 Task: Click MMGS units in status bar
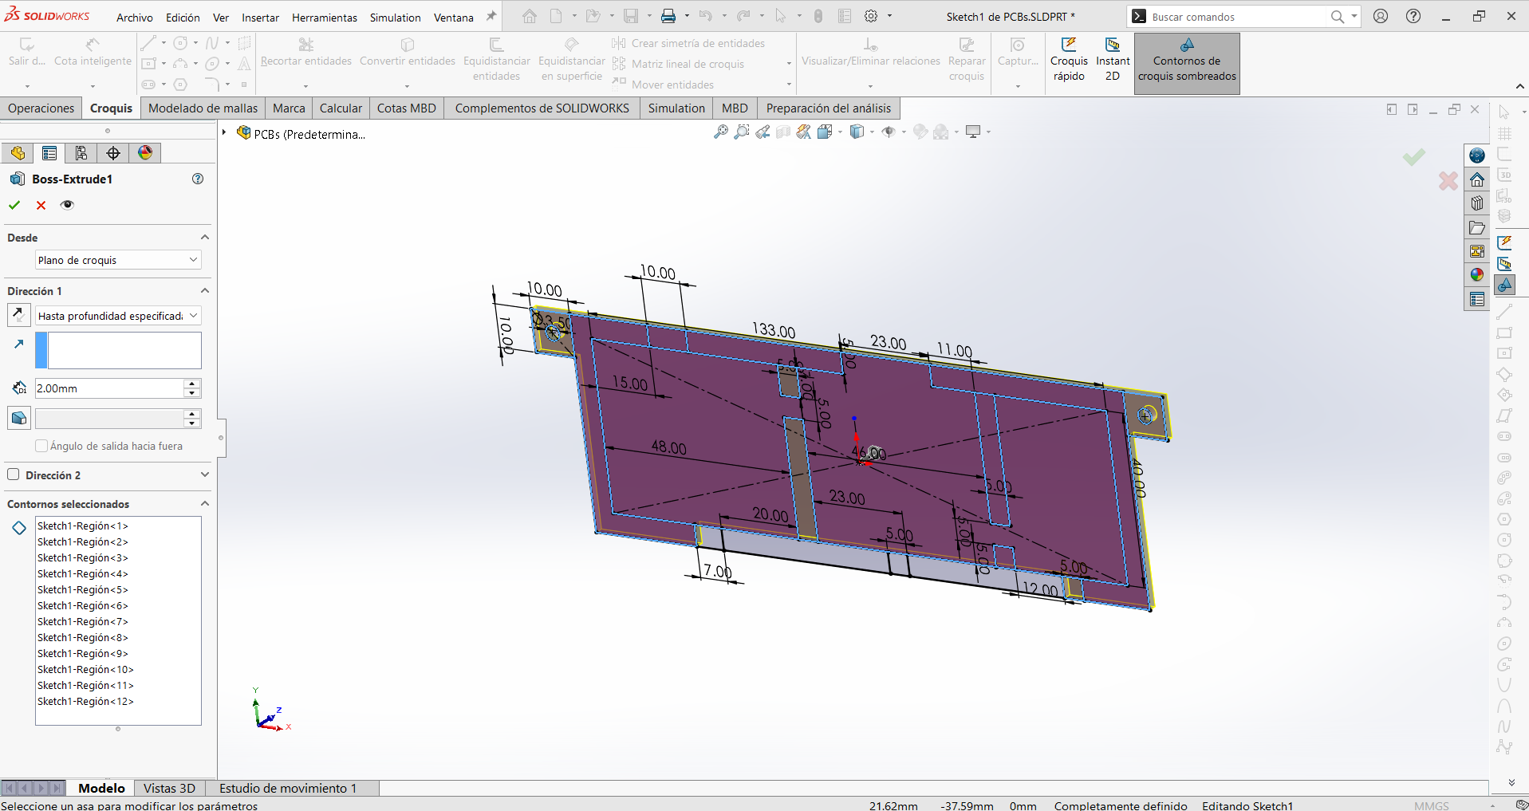click(1431, 805)
